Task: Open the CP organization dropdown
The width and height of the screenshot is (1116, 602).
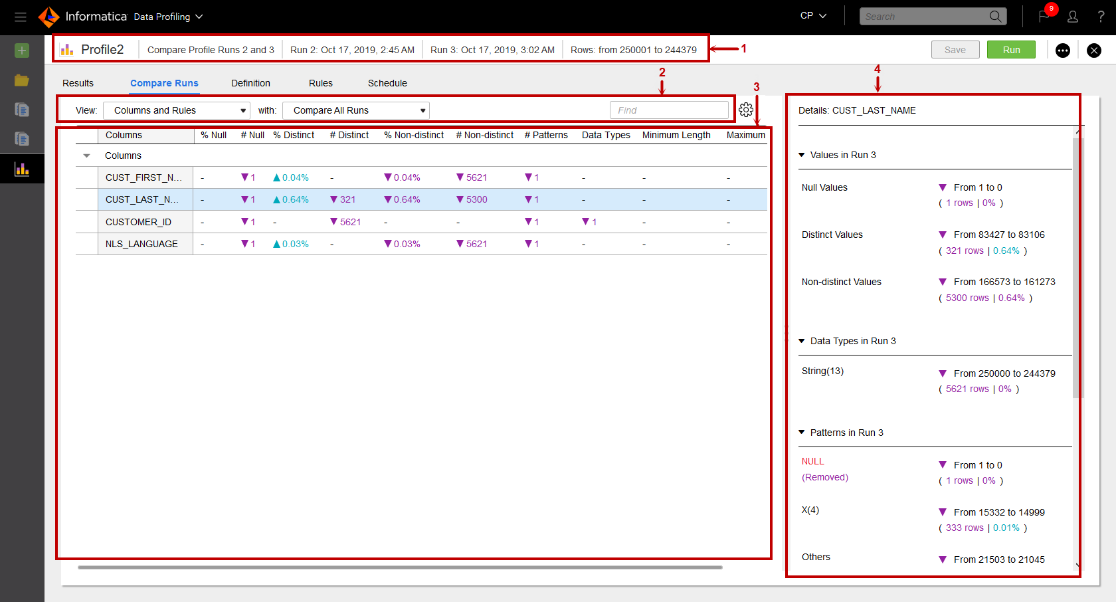Action: click(x=813, y=16)
